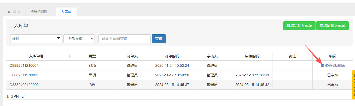The width and height of the screenshot is (355, 106).
Task: Open receipt IO8882511170003
Action: [23, 75]
